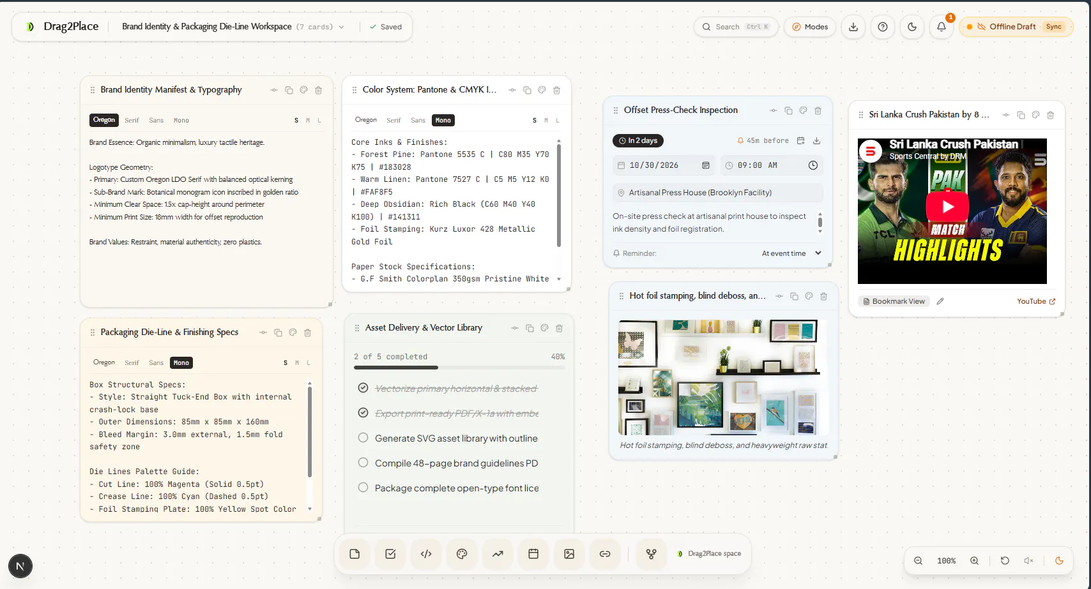Zoom in the canvas
Viewport: 1091px width, 589px height.
pyautogui.click(x=974, y=561)
